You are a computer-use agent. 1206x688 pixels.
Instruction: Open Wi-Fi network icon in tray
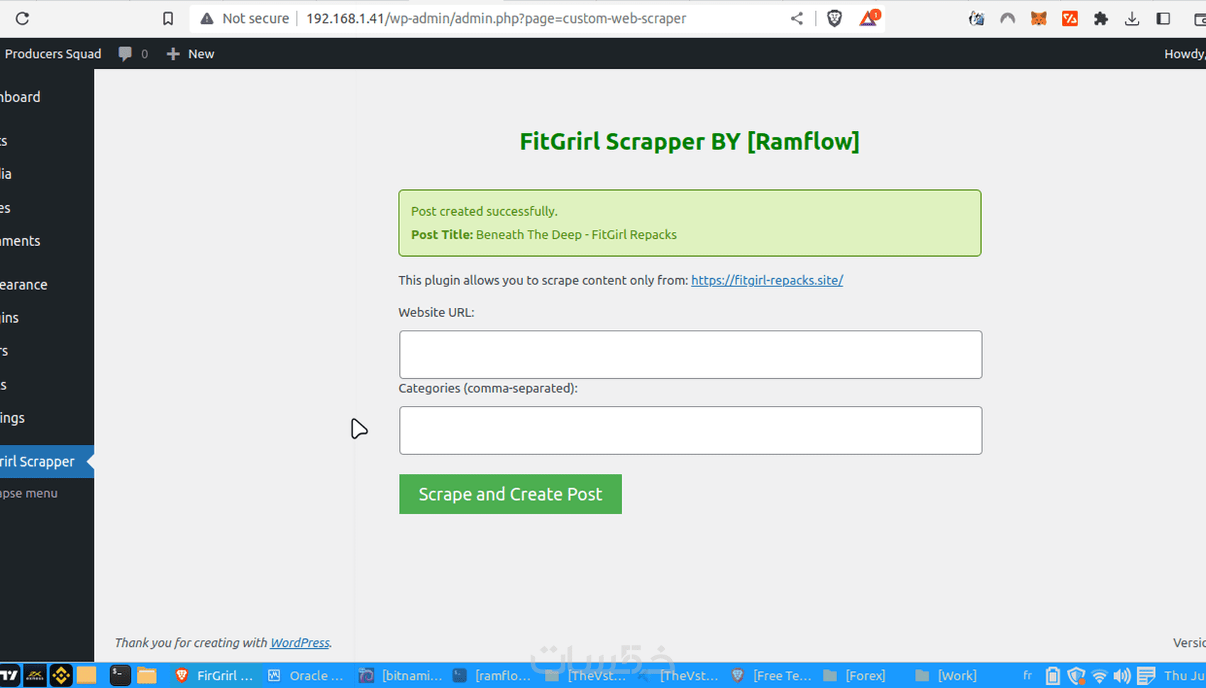tap(1100, 676)
